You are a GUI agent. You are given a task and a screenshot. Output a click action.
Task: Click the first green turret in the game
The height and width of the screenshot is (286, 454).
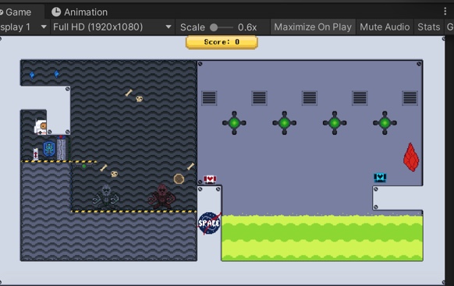[x=234, y=123]
